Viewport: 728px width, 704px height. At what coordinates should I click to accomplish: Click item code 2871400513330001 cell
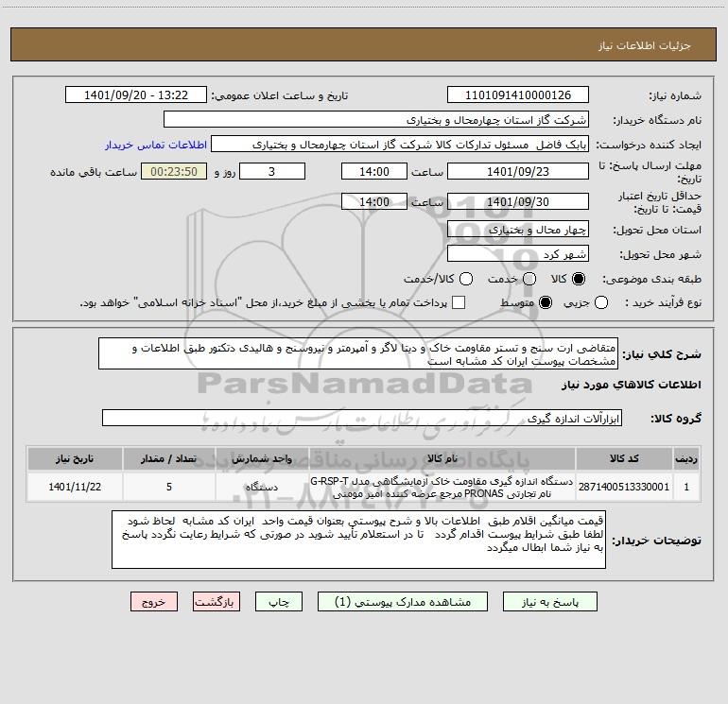(624, 487)
